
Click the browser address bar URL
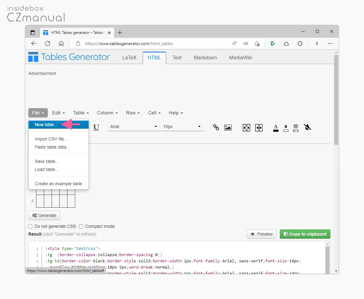[129, 44]
